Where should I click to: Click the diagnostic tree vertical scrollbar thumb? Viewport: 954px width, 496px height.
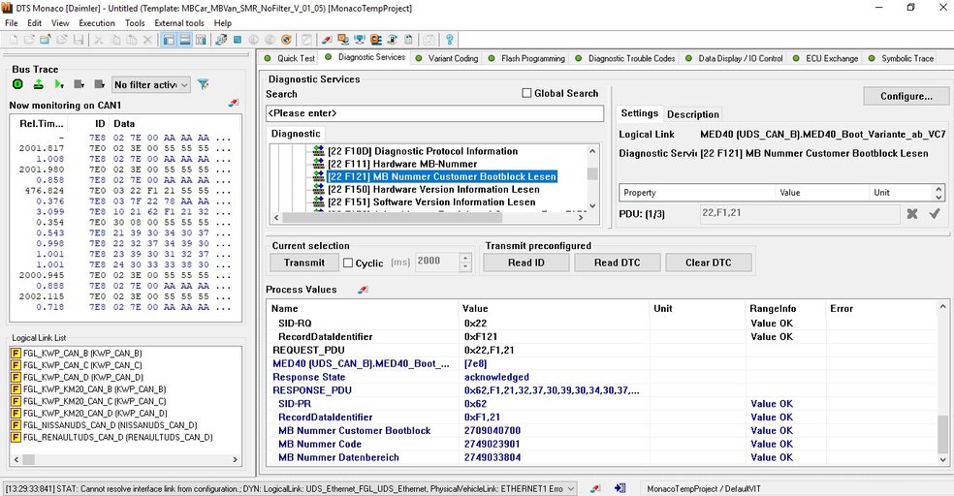[592, 173]
